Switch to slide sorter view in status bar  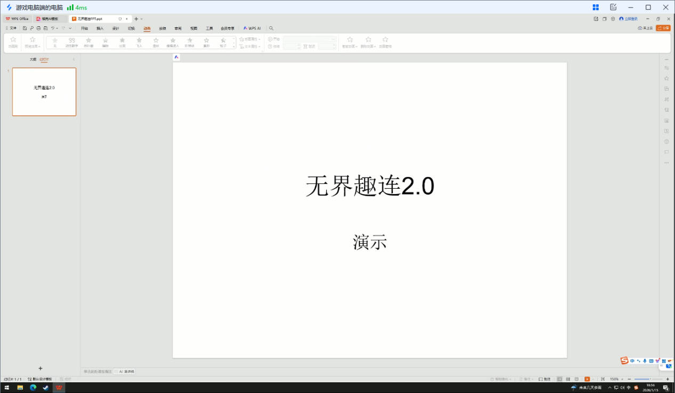tap(568, 379)
